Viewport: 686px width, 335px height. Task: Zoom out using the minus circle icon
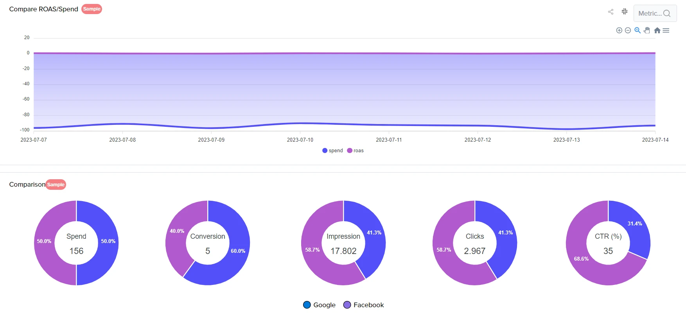(628, 31)
